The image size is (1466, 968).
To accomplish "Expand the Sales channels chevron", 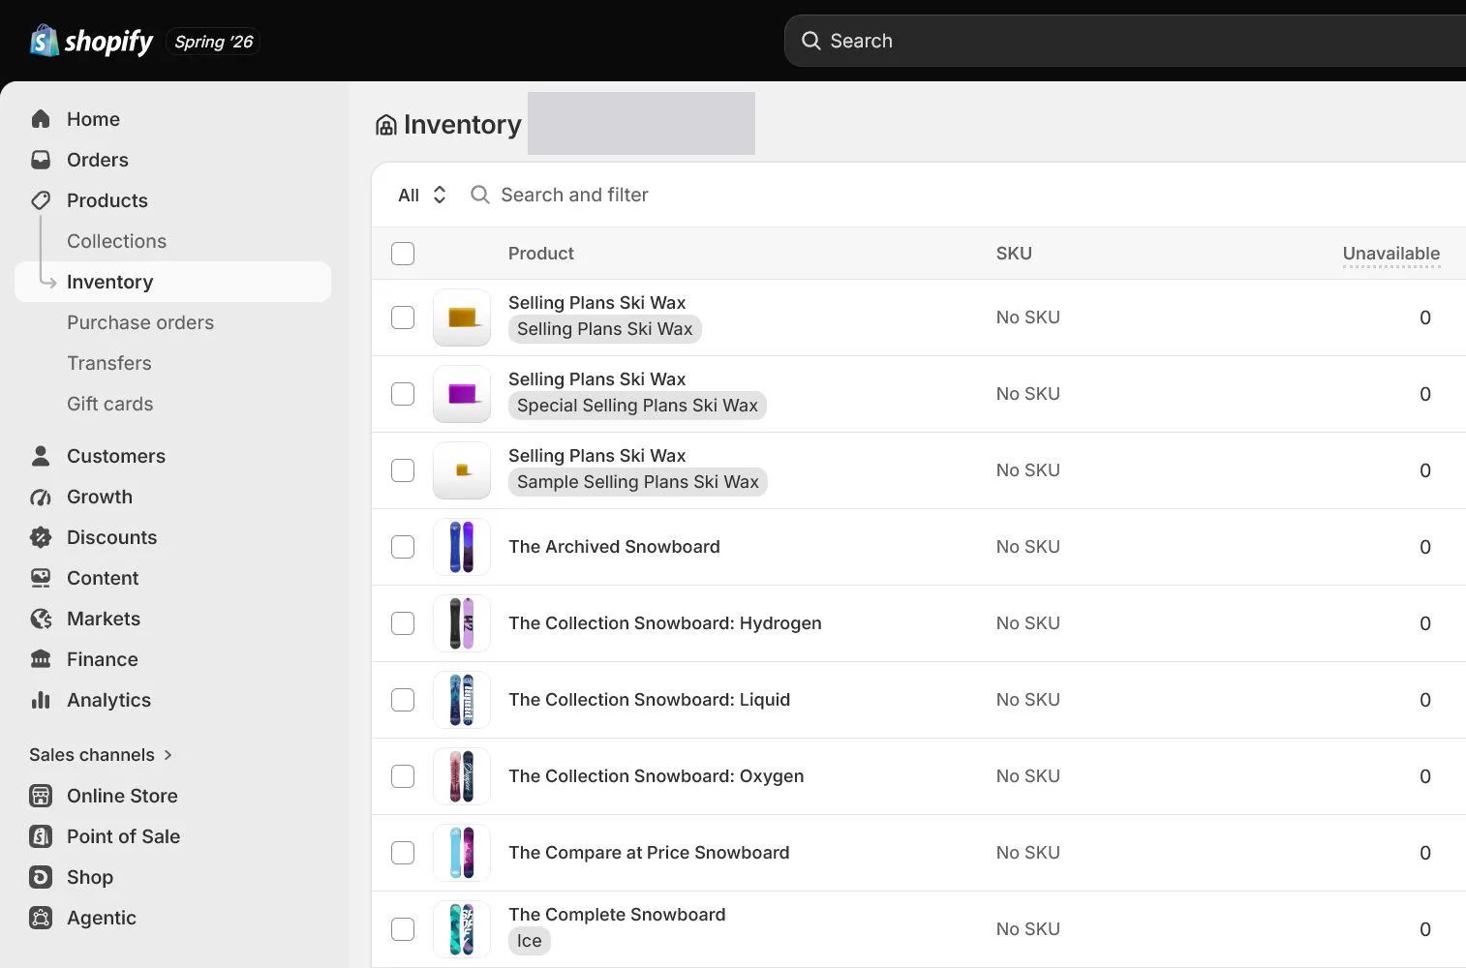I will coord(168,755).
